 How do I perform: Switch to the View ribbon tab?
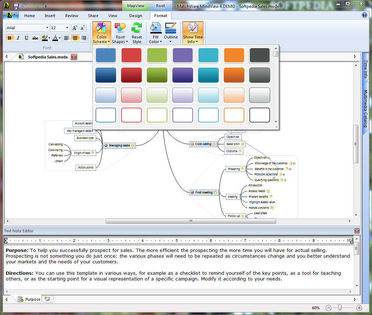tap(113, 16)
